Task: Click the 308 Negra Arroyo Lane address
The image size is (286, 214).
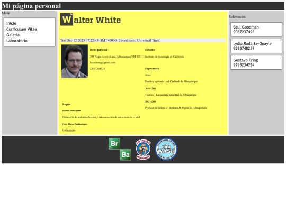Action: 117,57
